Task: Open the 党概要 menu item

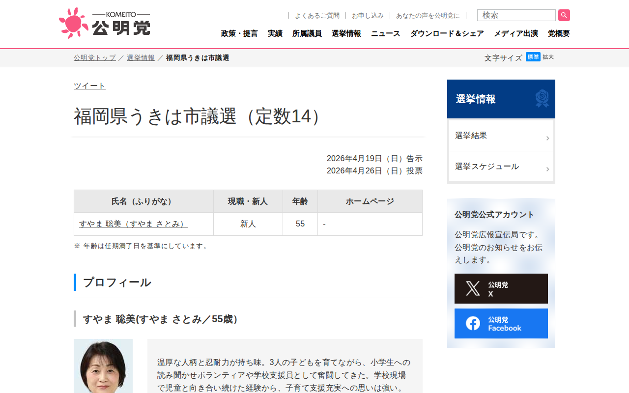Action: tap(559, 33)
